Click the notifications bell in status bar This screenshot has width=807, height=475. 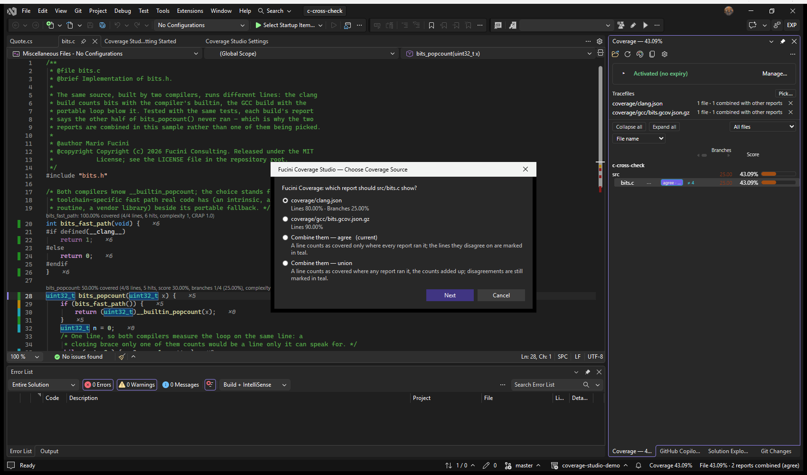tap(638, 465)
